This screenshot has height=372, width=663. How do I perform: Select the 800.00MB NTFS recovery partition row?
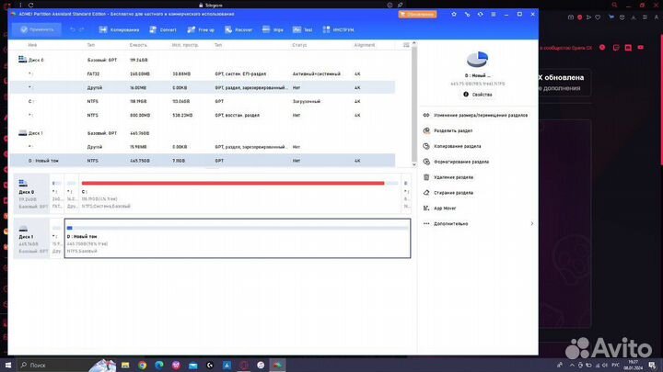tap(203, 115)
